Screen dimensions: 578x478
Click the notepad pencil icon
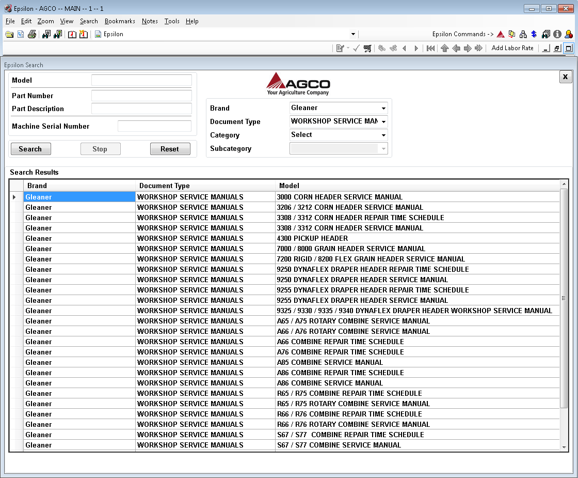pos(340,49)
